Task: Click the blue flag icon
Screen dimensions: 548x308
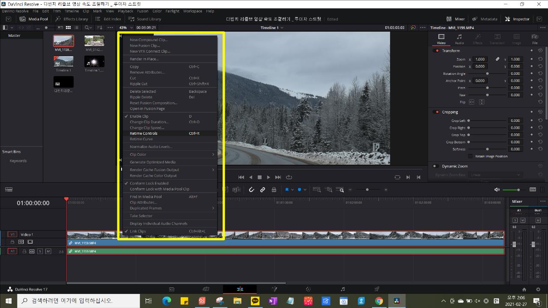Action: tap(287, 190)
